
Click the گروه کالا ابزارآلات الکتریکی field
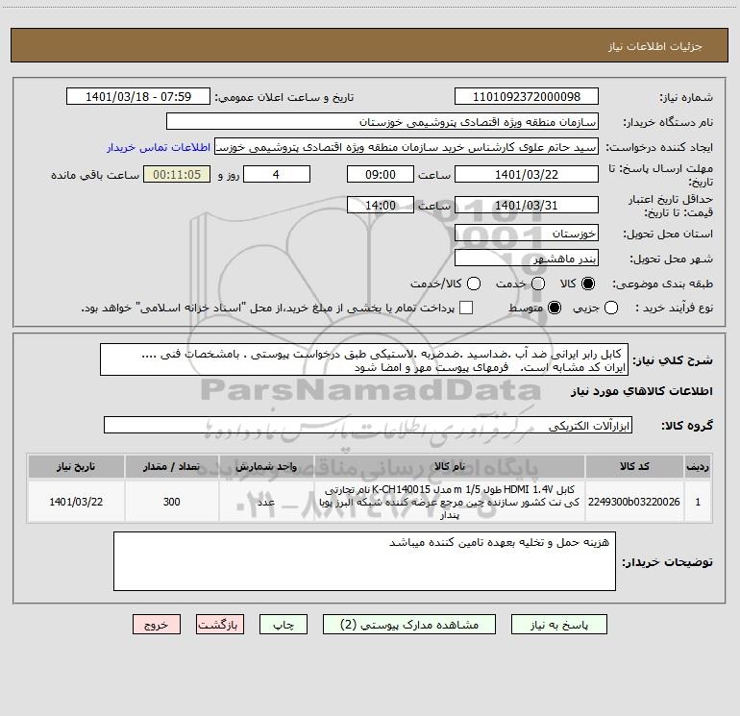coord(368,425)
